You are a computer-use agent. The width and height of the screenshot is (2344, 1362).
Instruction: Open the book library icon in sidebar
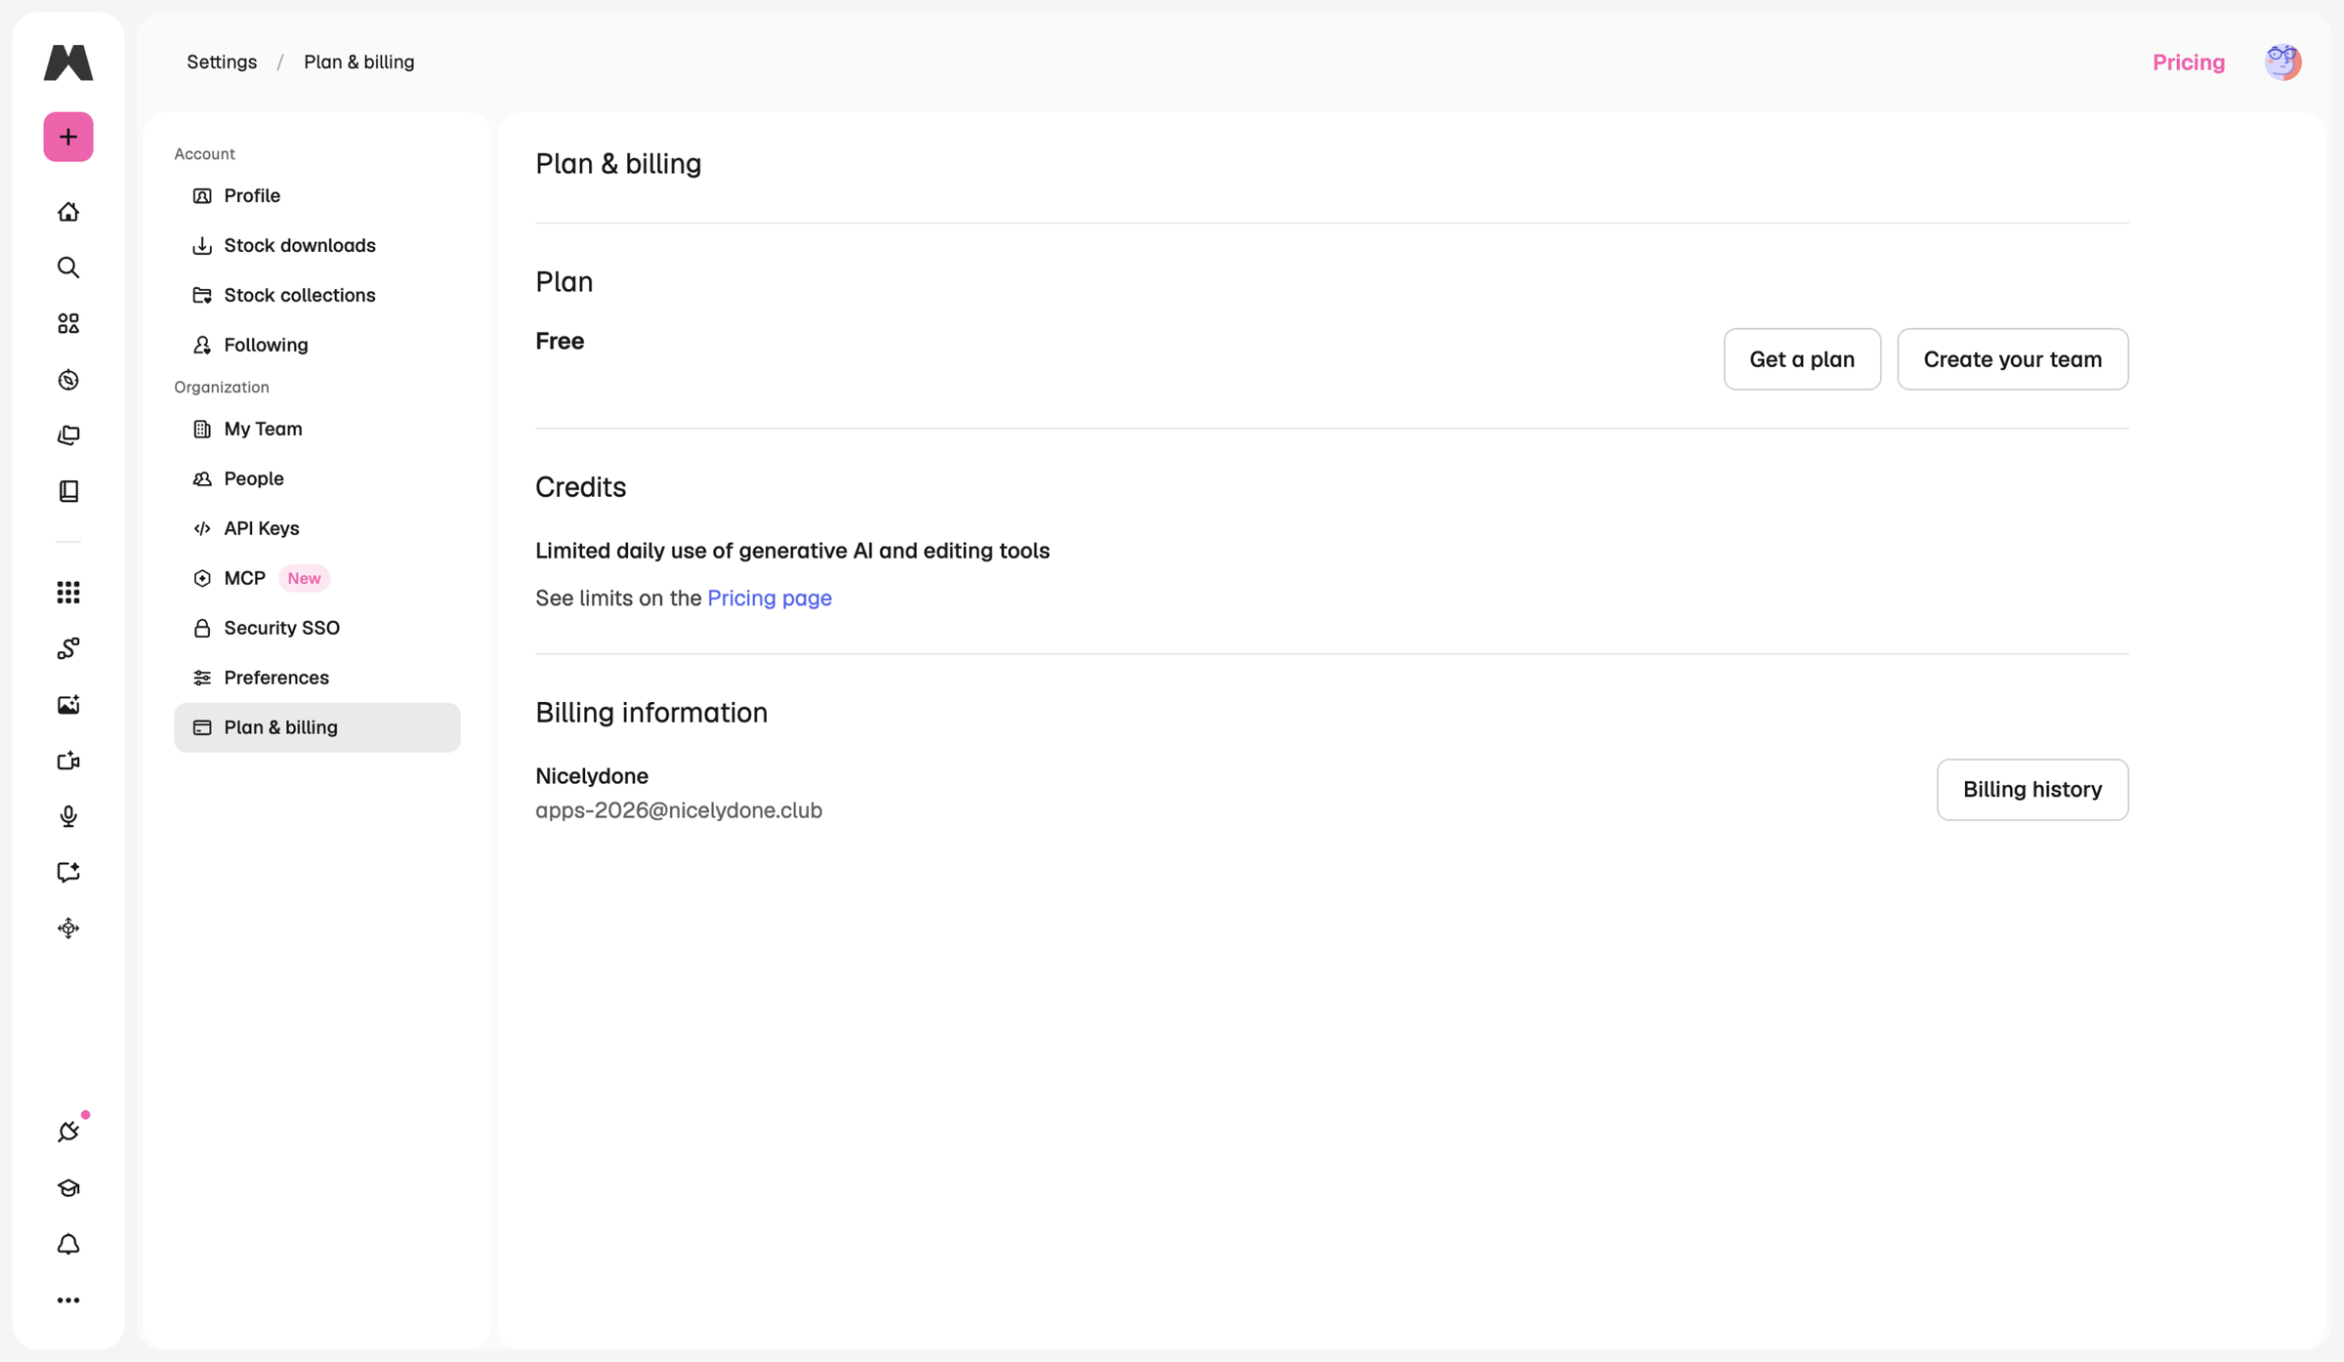click(68, 491)
